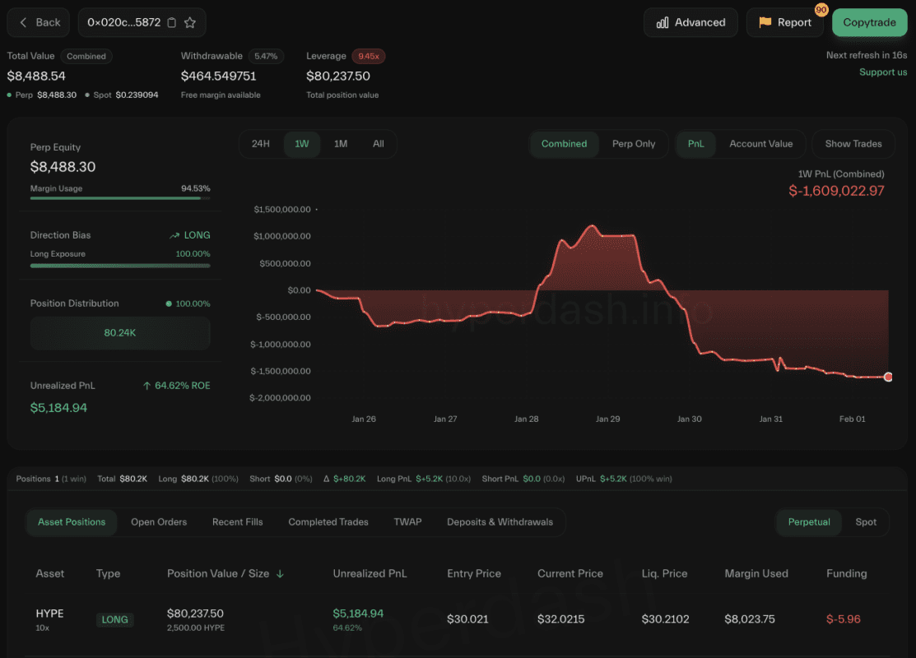Image resolution: width=916 pixels, height=658 pixels.
Task: Click the back arrow icon
Action: tap(24, 22)
